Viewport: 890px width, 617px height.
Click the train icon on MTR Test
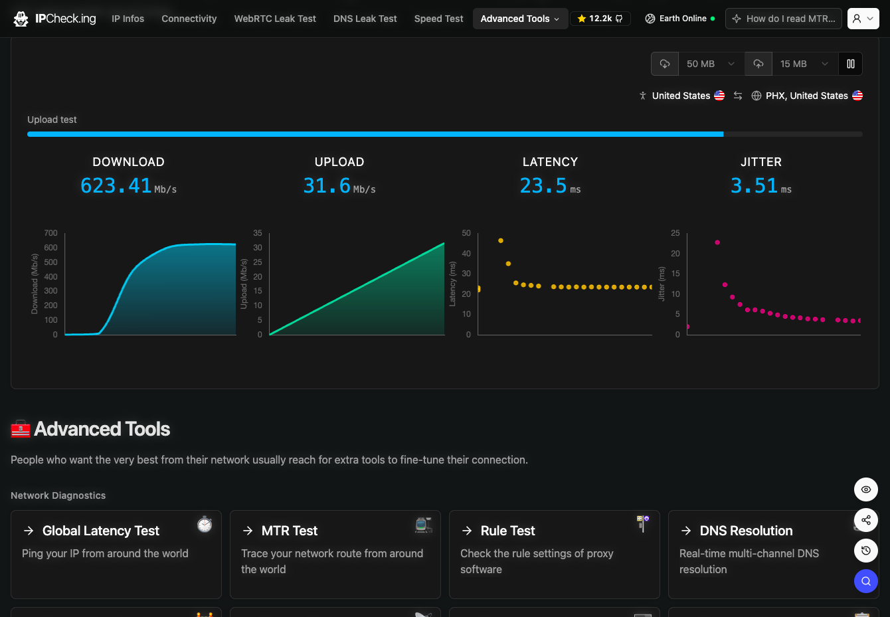click(x=424, y=525)
